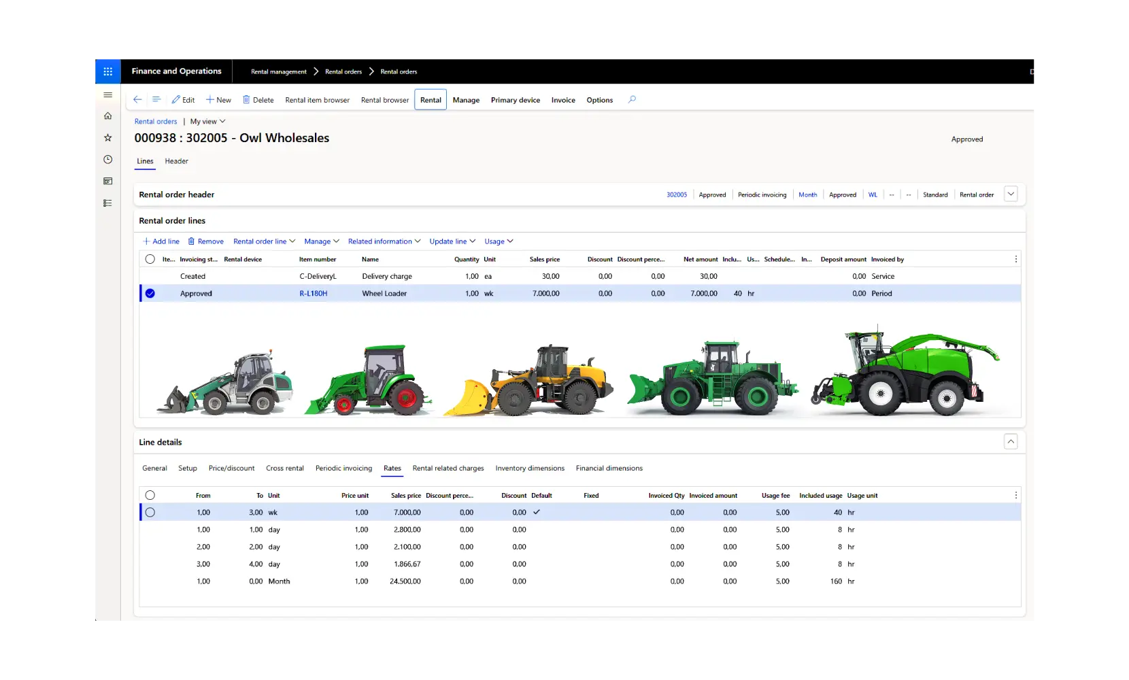
Task: Open Favorites star in sidebar
Action: (x=107, y=138)
